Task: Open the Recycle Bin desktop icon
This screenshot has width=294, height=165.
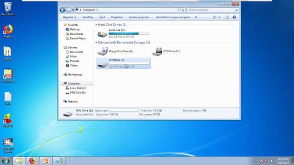Action: pyautogui.click(x=8, y=9)
